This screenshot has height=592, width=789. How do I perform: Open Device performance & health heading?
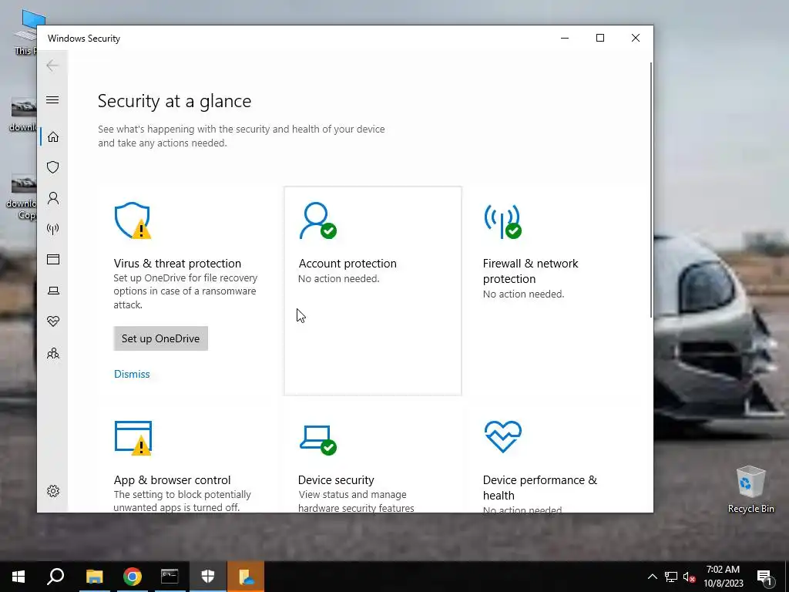[540, 487]
